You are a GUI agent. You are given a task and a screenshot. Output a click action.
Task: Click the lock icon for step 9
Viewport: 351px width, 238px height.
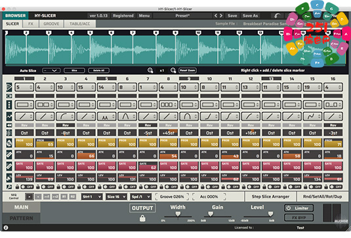click(x=182, y=187)
